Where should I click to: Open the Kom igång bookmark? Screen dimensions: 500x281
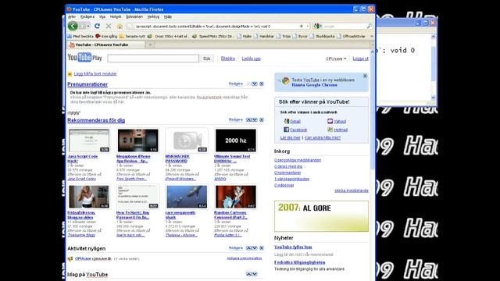106,37
